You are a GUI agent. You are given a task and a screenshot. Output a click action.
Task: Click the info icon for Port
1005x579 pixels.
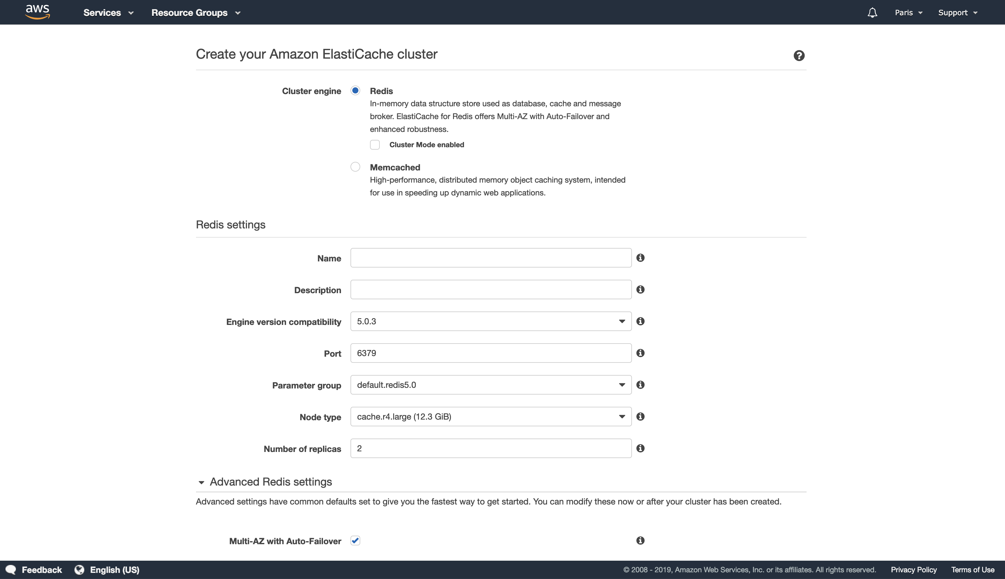click(640, 353)
